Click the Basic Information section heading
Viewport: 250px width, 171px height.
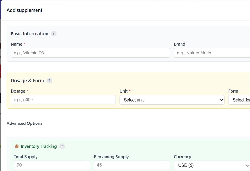point(29,34)
